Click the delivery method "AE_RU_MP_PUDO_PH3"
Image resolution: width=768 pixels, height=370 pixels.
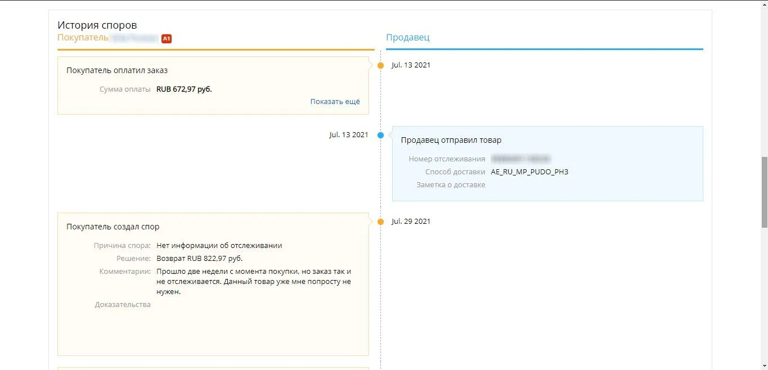pyautogui.click(x=529, y=172)
